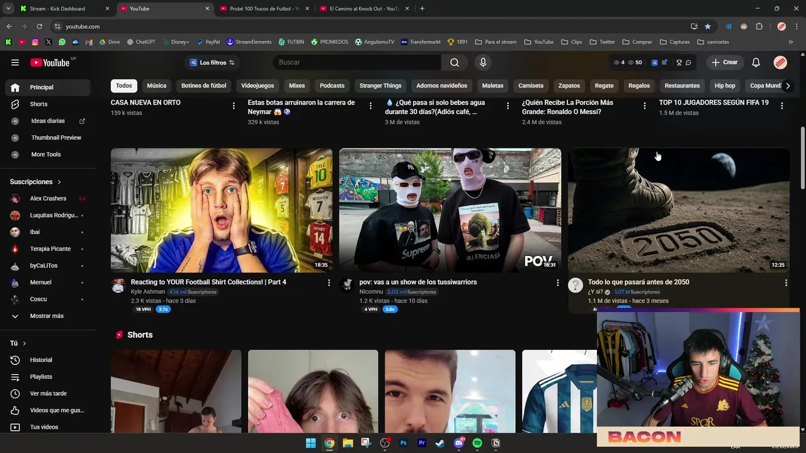Open the notifications bell
The image size is (806, 453).
click(756, 62)
